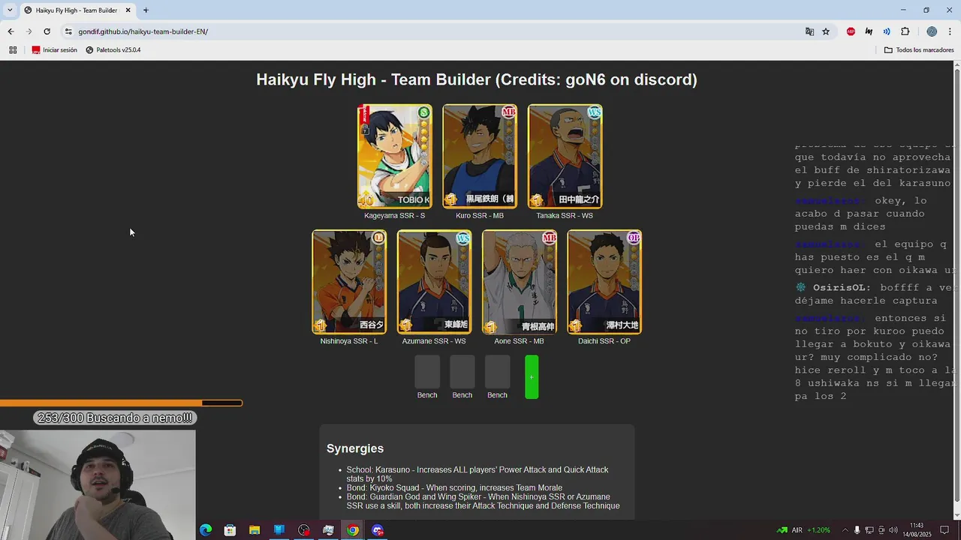Click the Bond: Kiyoko Squad synergy text
Image resolution: width=961 pixels, height=540 pixels.
[454, 487]
